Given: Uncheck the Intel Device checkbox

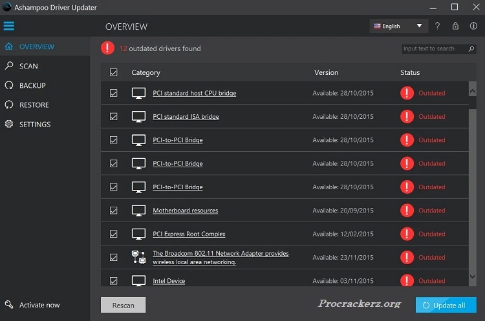Looking at the screenshot, I should [x=114, y=281].
